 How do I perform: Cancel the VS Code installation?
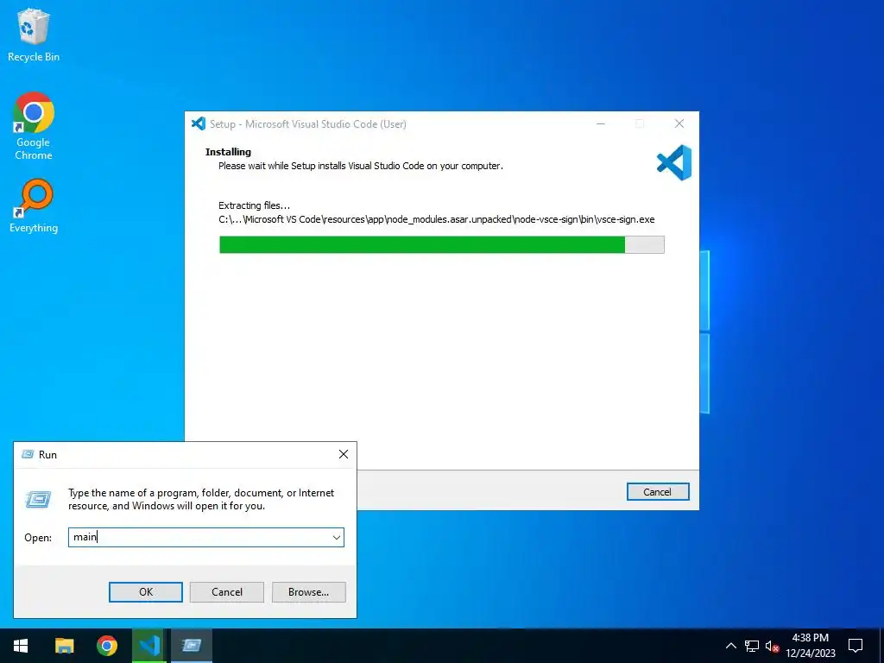coord(657,491)
